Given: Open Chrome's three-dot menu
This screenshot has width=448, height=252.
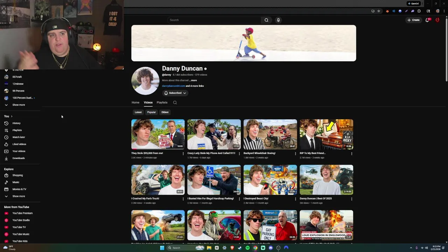Looking at the screenshot, I should (x=444, y=11).
